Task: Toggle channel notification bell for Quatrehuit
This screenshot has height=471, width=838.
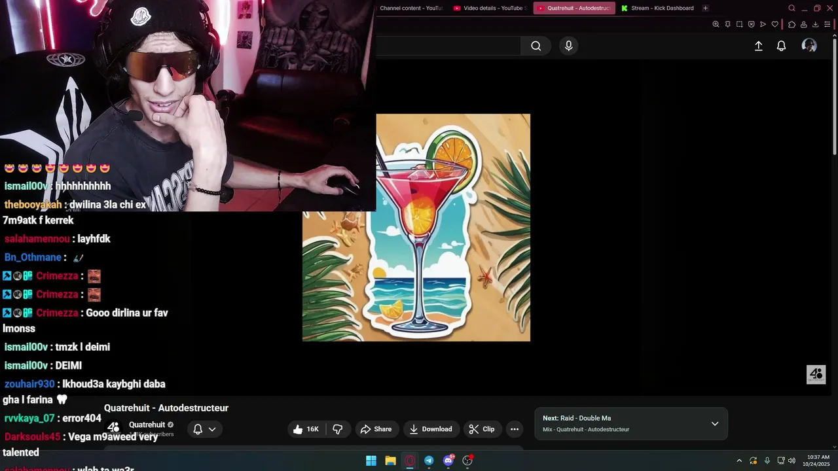Action: click(204, 429)
